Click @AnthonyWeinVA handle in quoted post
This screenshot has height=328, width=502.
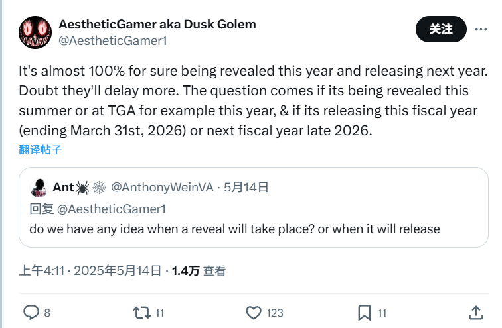(162, 187)
